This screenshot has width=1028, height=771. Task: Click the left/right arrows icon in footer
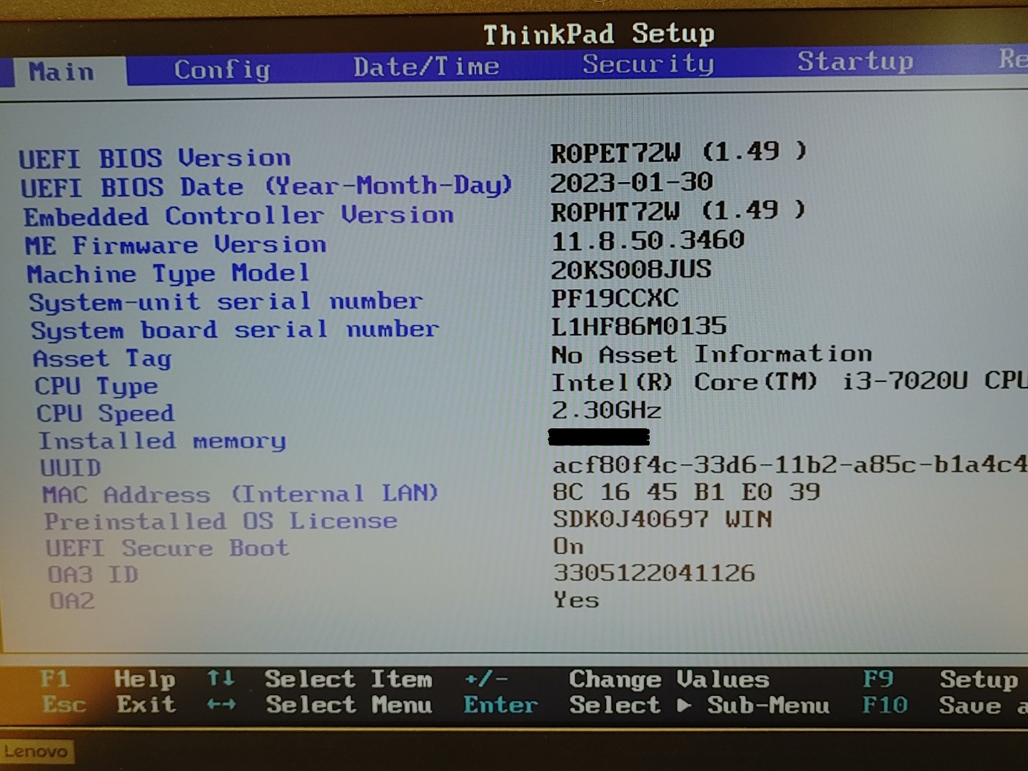point(221,705)
